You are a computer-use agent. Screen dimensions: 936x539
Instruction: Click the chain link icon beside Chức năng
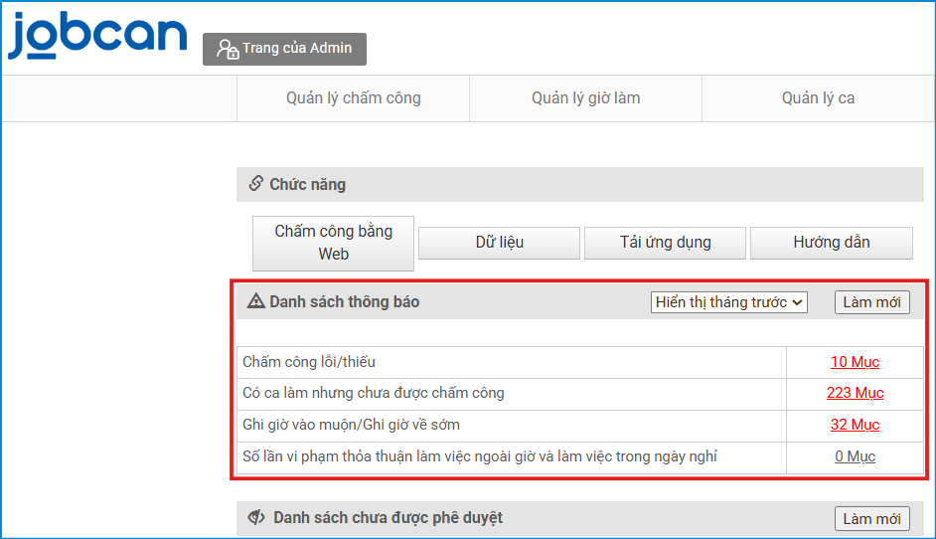pos(255,184)
